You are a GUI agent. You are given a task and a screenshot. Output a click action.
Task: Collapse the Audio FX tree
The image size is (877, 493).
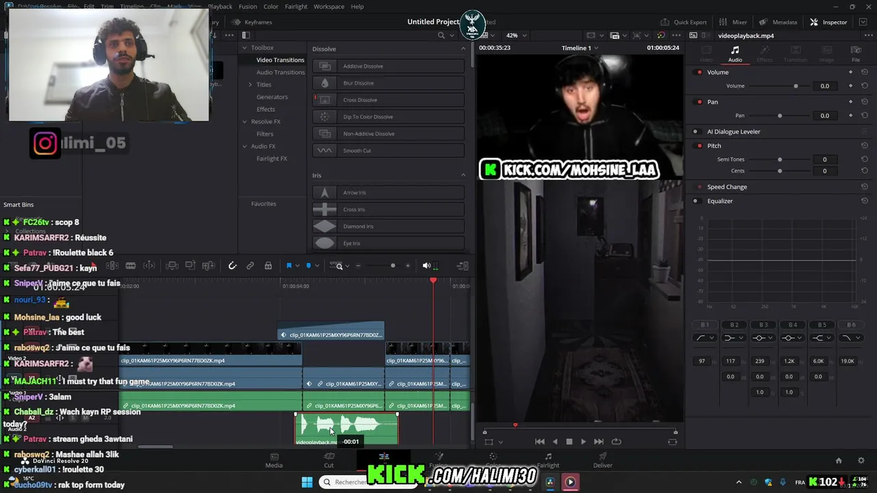pyautogui.click(x=245, y=147)
